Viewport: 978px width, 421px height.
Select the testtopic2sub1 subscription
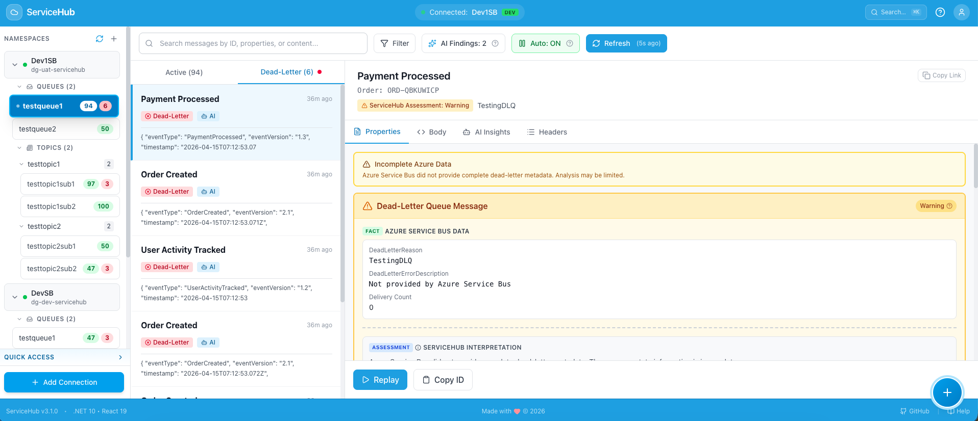tap(70, 246)
